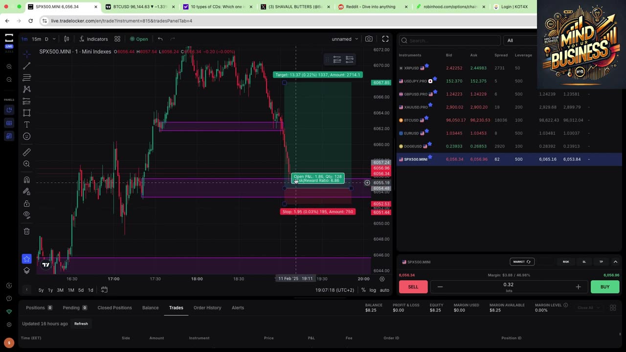Select the D daily timeframe
The width and height of the screenshot is (626, 352).
click(x=46, y=39)
